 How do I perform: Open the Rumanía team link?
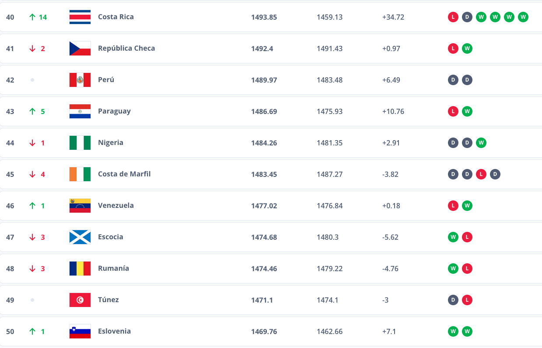click(x=113, y=268)
